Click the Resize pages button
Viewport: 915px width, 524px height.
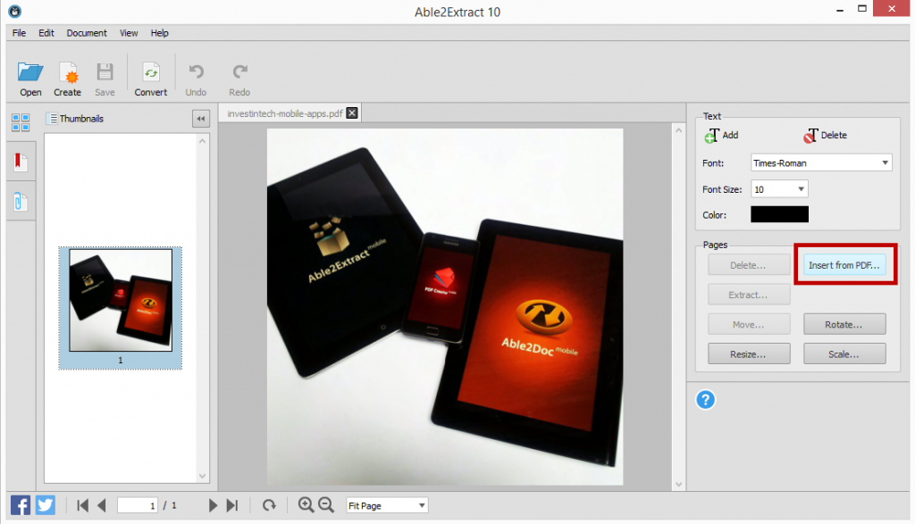[749, 353]
